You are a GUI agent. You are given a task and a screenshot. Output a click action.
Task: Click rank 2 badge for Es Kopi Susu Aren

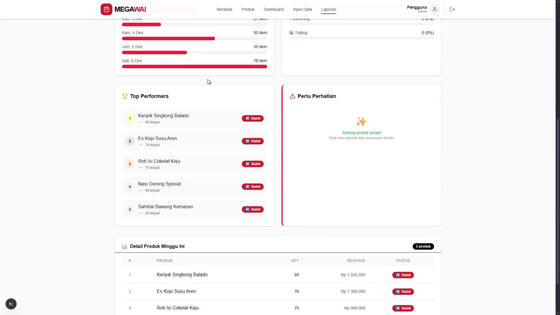coord(130,141)
